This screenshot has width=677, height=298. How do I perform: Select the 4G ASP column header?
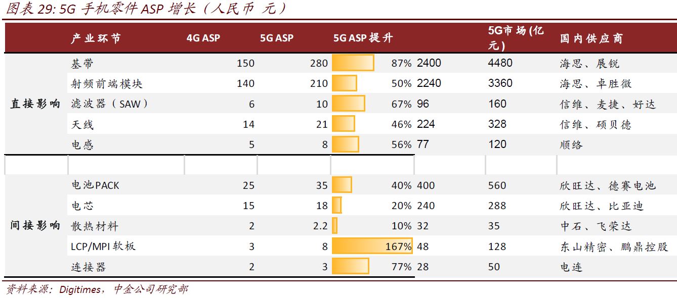point(203,38)
